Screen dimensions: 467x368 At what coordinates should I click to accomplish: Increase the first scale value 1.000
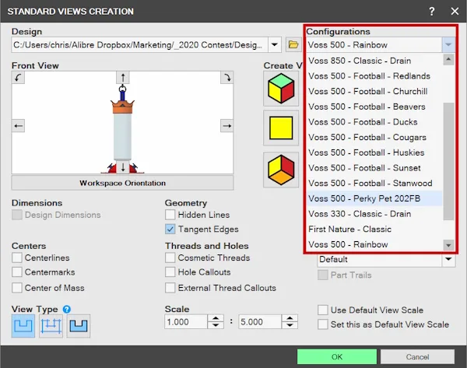[216, 318]
